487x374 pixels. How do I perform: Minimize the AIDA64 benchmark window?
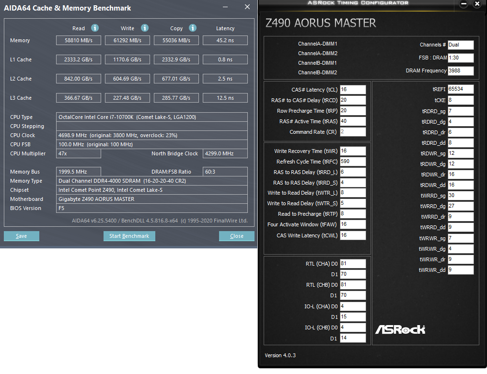[225, 7]
